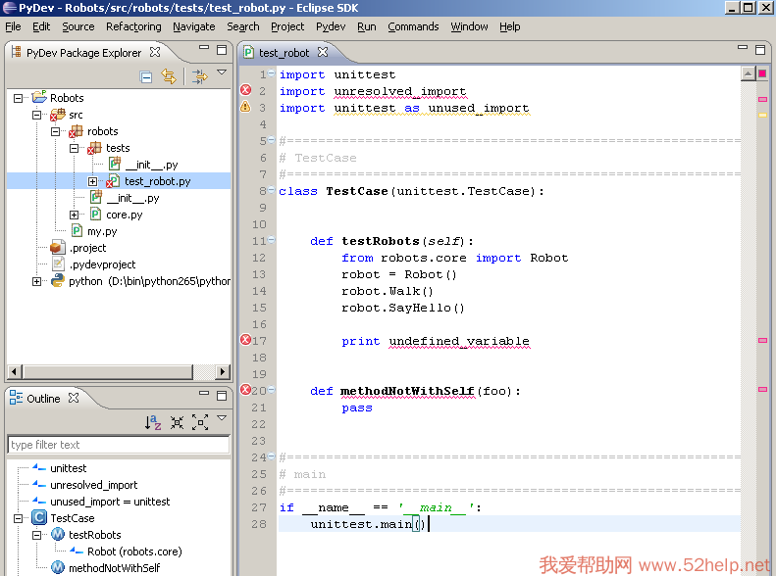776x576 pixels.
Task: Open the Pydev menu
Action: [x=331, y=26]
